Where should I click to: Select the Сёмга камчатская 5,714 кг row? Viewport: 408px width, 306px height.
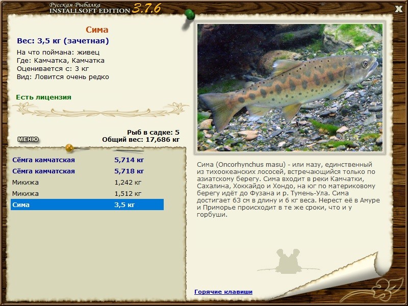(87, 160)
